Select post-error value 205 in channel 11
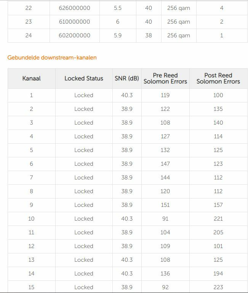 218,232
